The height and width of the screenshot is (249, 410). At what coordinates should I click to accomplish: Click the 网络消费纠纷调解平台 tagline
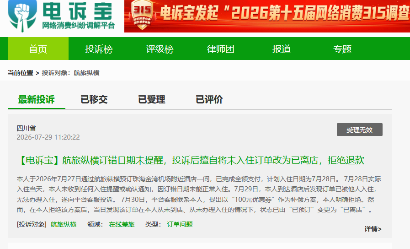tap(78, 26)
